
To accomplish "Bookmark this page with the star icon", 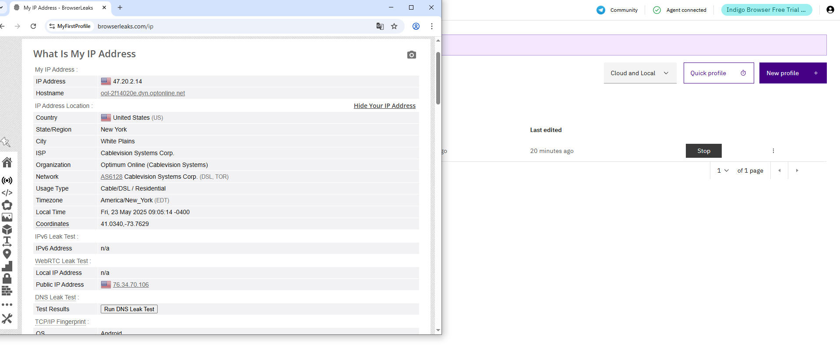I will click(x=394, y=26).
